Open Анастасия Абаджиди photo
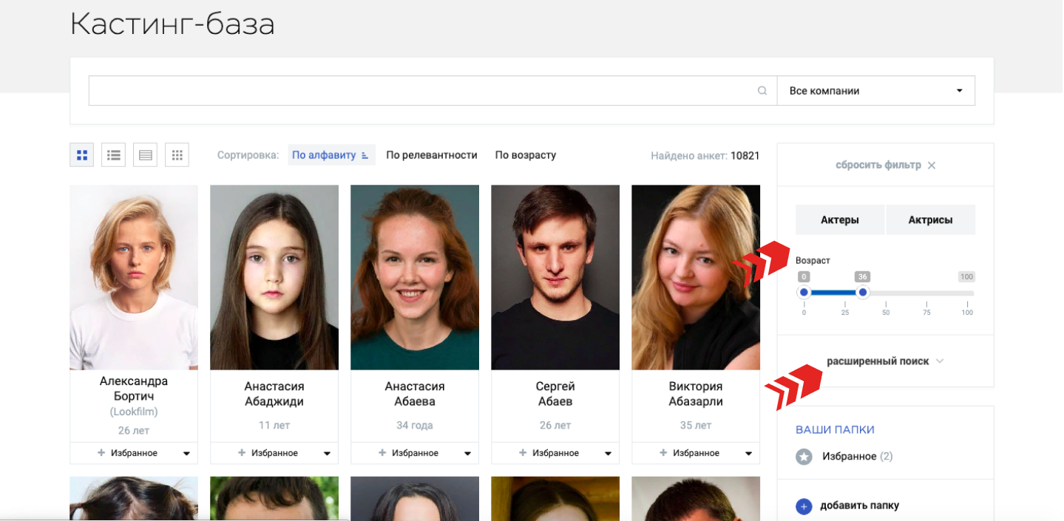This screenshot has height=521, width=1064. coord(274,277)
